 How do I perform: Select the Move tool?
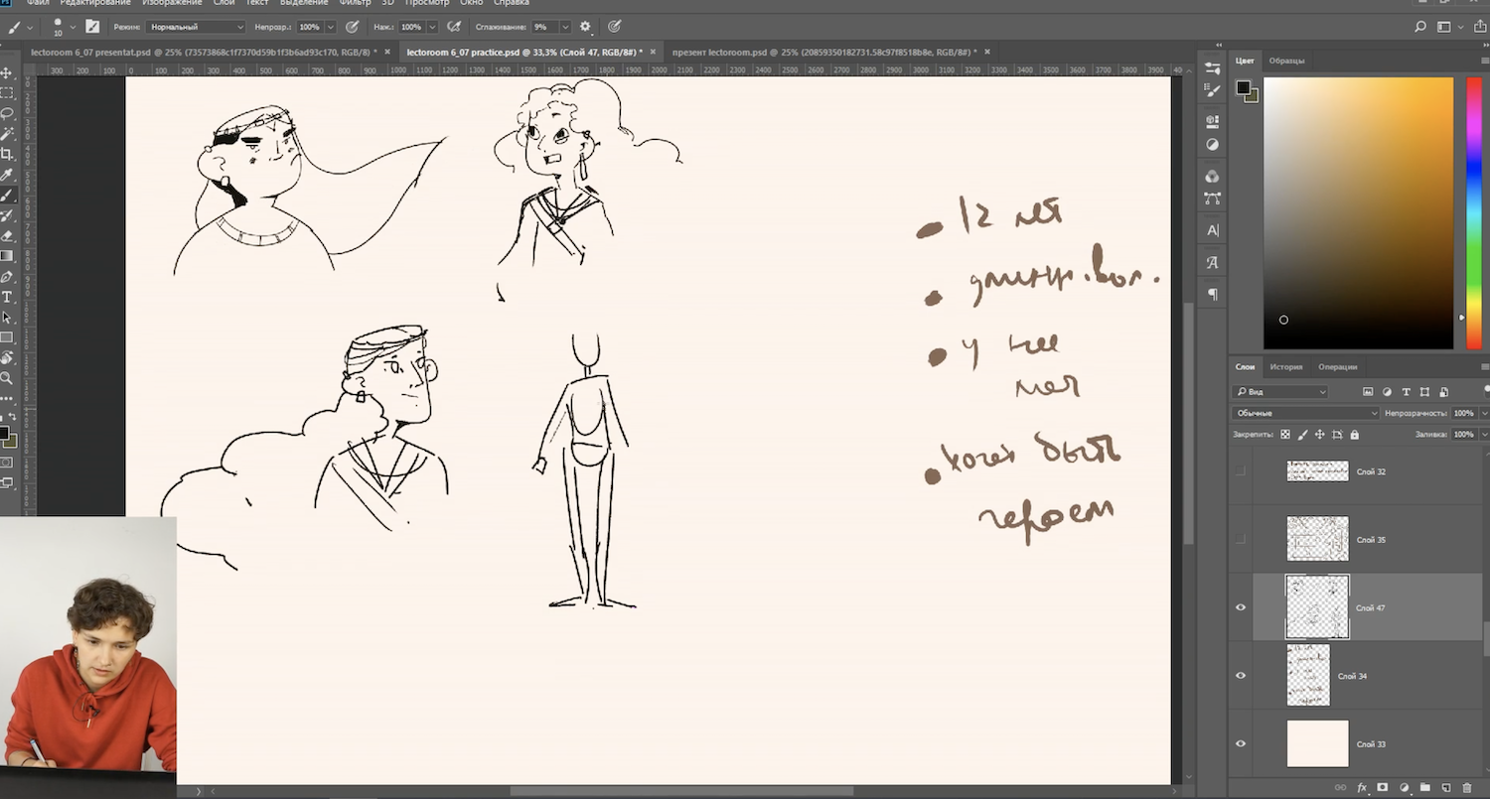(x=7, y=72)
